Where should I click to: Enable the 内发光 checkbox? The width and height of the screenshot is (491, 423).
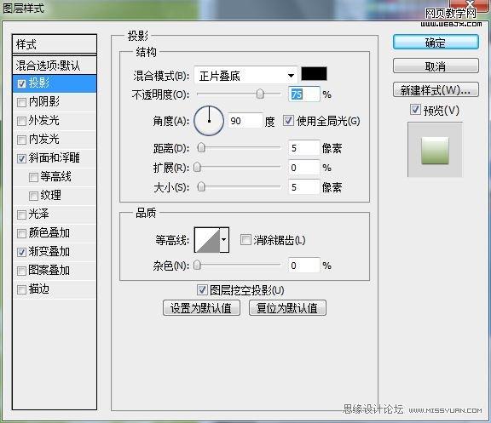(21, 140)
